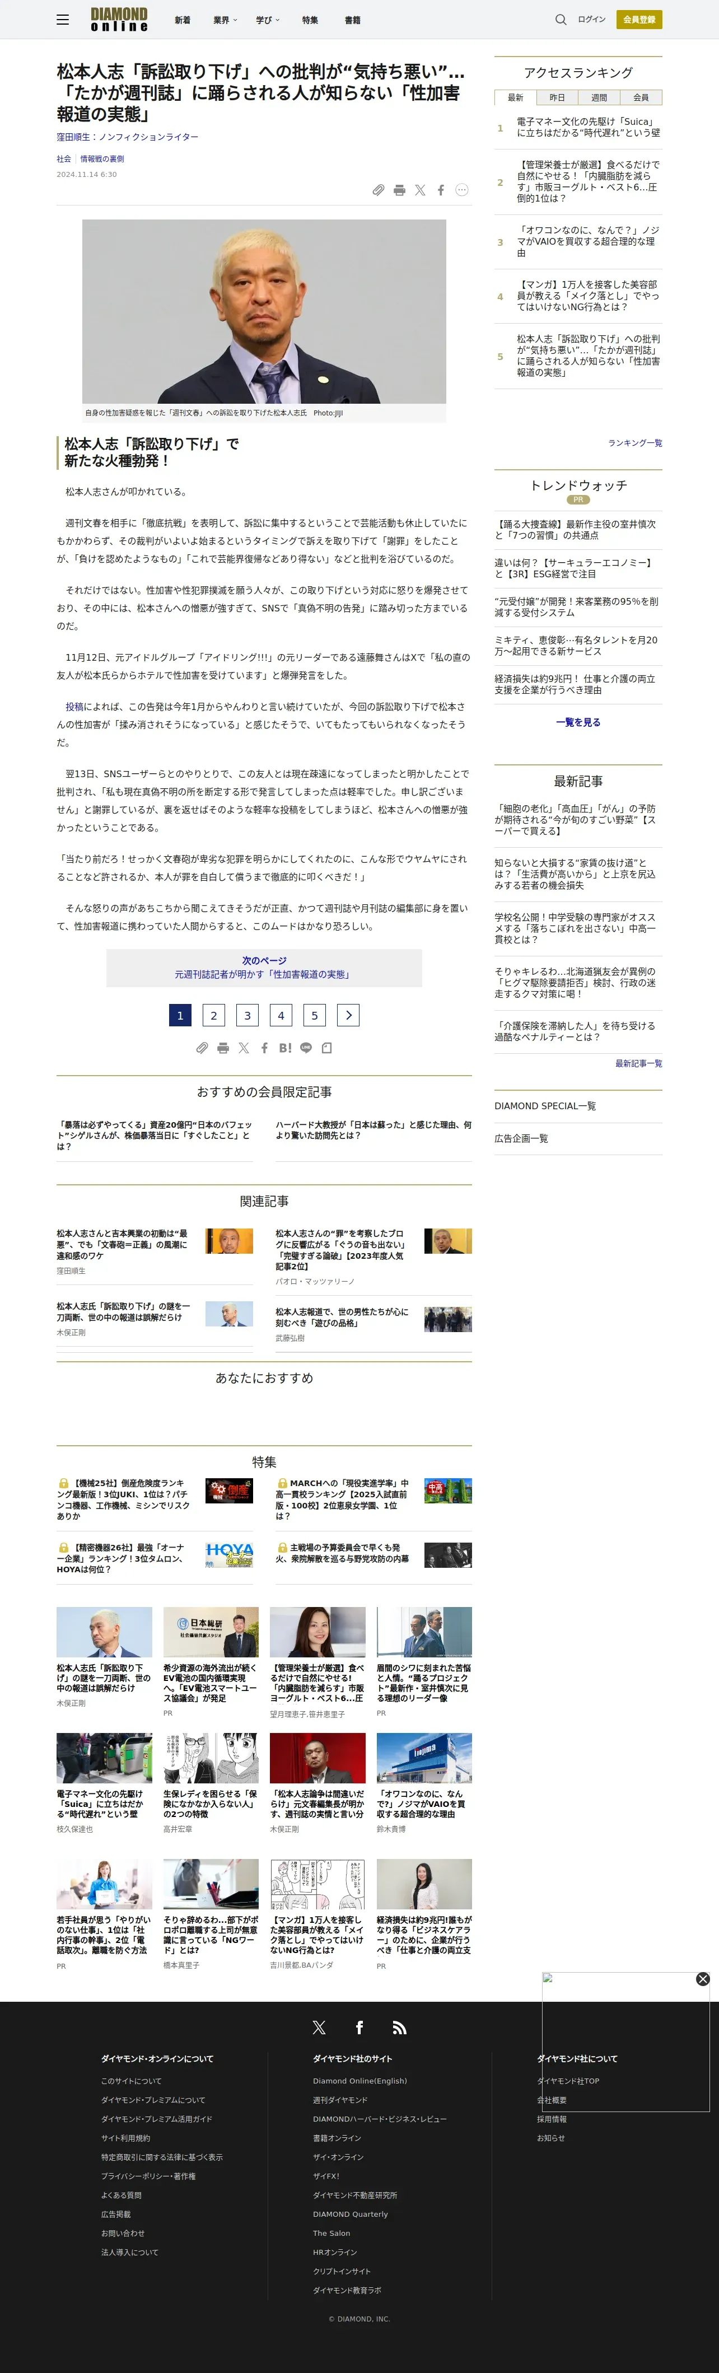Select the 昨日 ranking tab
The height and width of the screenshot is (2373, 719).
(558, 97)
